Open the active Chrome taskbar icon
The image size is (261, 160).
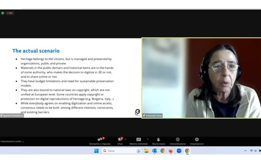tap(187, 151)
